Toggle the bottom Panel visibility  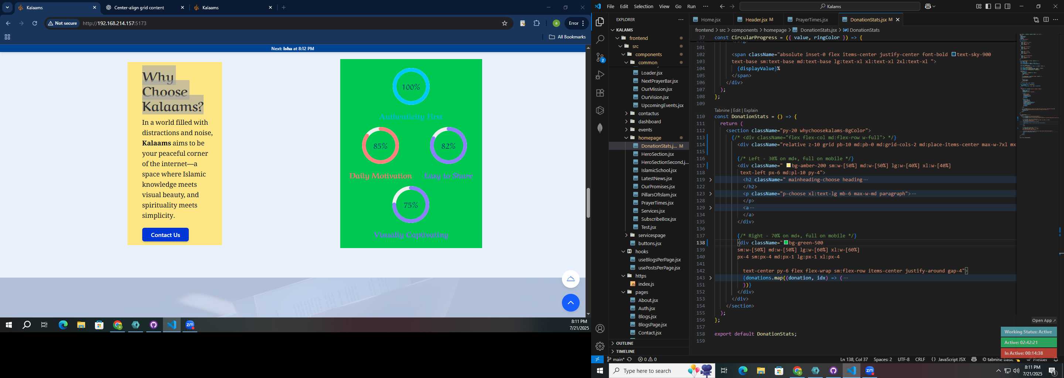click(997, 7)
